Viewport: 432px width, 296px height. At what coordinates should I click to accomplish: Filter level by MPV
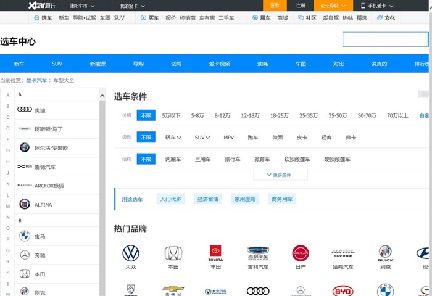click(x=229, y=138)
